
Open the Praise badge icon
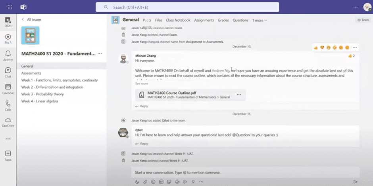tap(193, 182)
